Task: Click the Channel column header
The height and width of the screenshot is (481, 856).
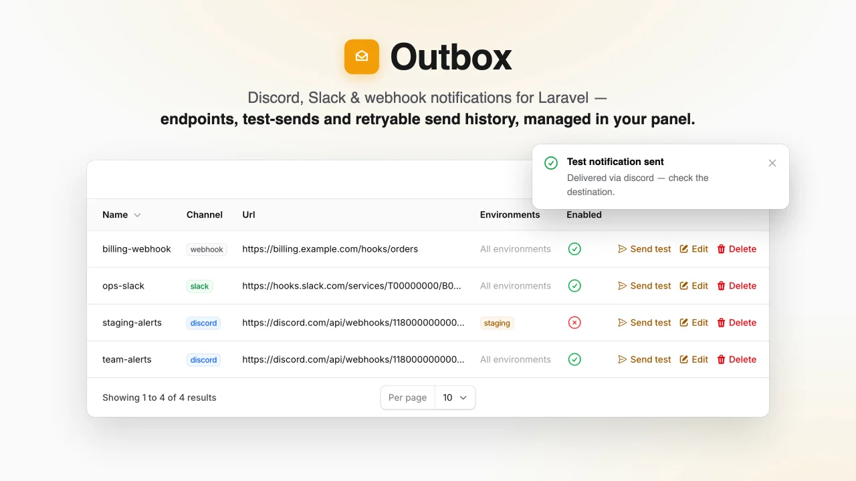Action: [x=205, y=214]
